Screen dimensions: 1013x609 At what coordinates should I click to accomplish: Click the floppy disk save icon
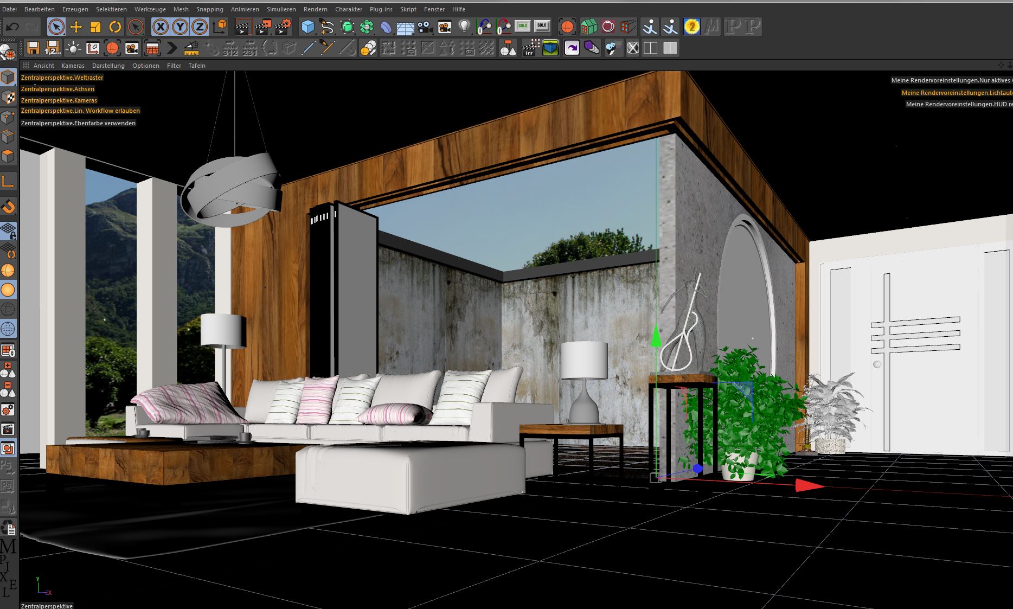click(33, 48)
